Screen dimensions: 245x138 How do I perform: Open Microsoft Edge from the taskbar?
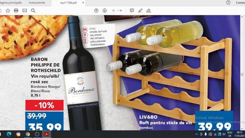tap(9, 134)
